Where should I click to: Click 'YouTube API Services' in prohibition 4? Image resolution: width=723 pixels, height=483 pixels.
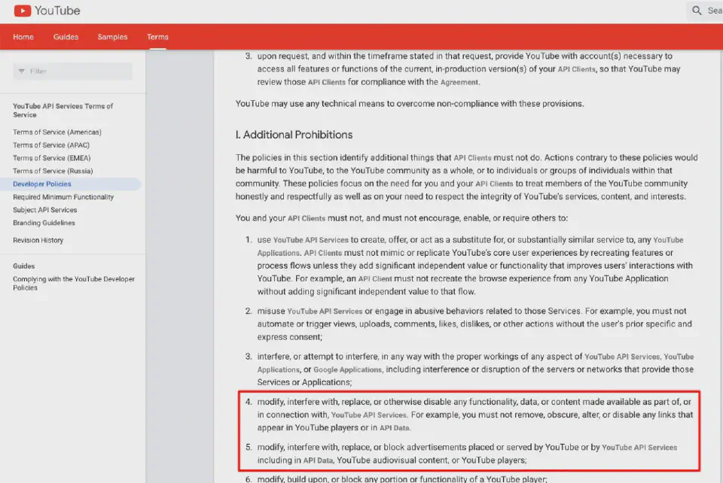coord(368,415)
